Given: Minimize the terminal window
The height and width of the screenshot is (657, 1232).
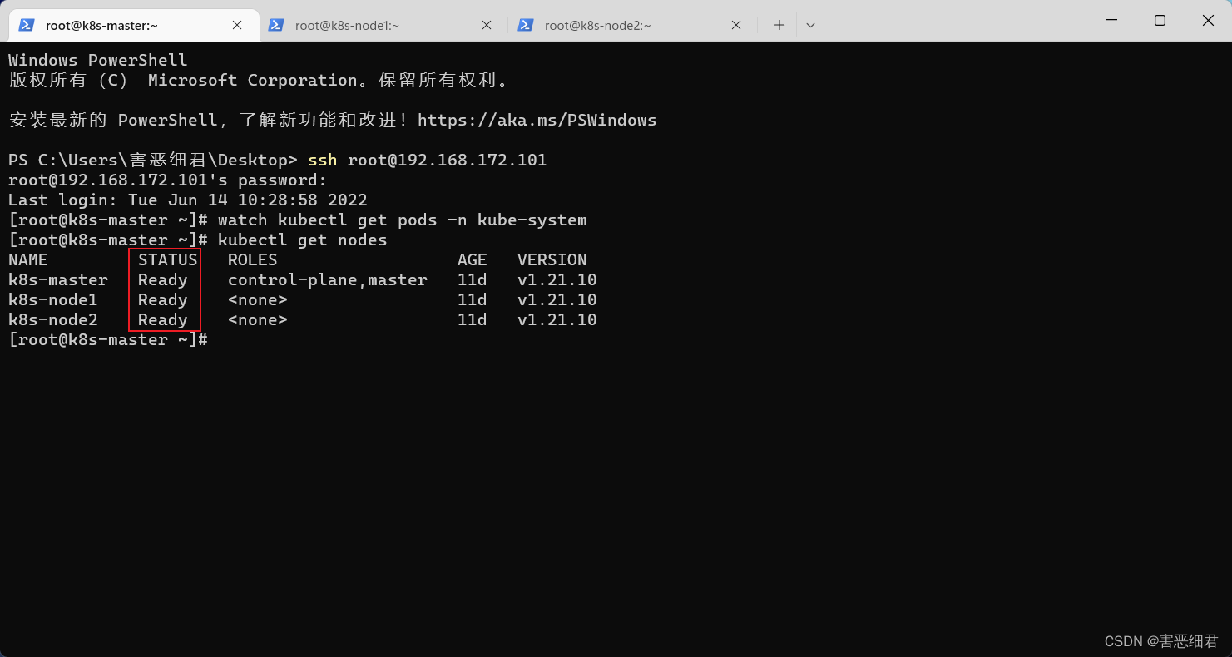Looking at the screenshot, I should (x=1111, y=21).
